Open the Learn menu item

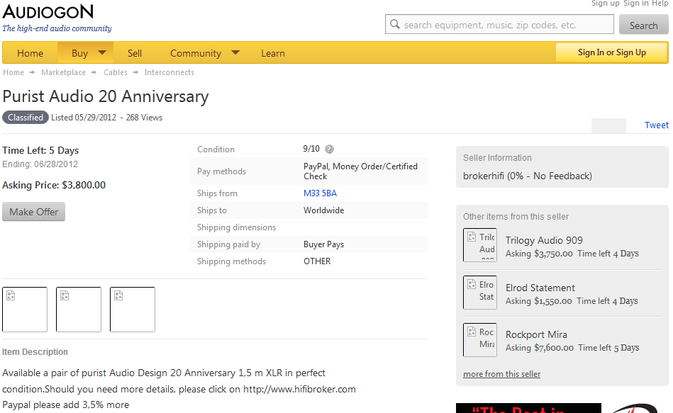[273, 53]
